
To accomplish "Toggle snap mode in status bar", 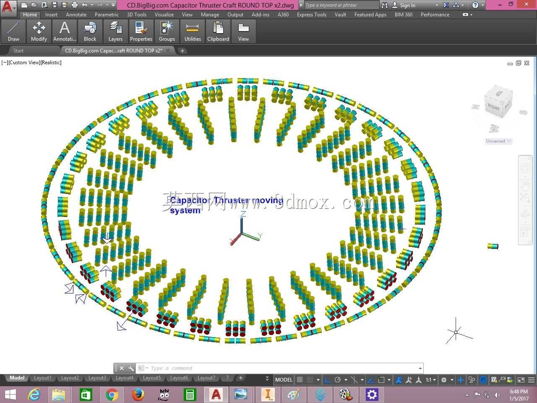I will [310, 380].
